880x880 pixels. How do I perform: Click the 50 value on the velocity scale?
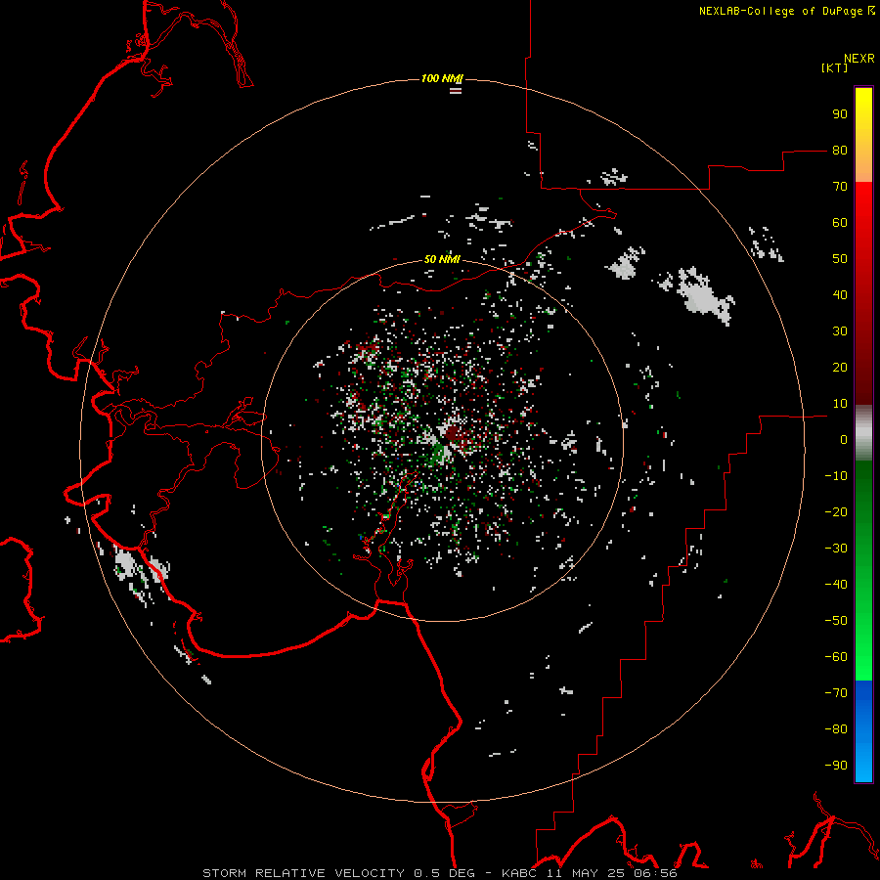[840, 259]
